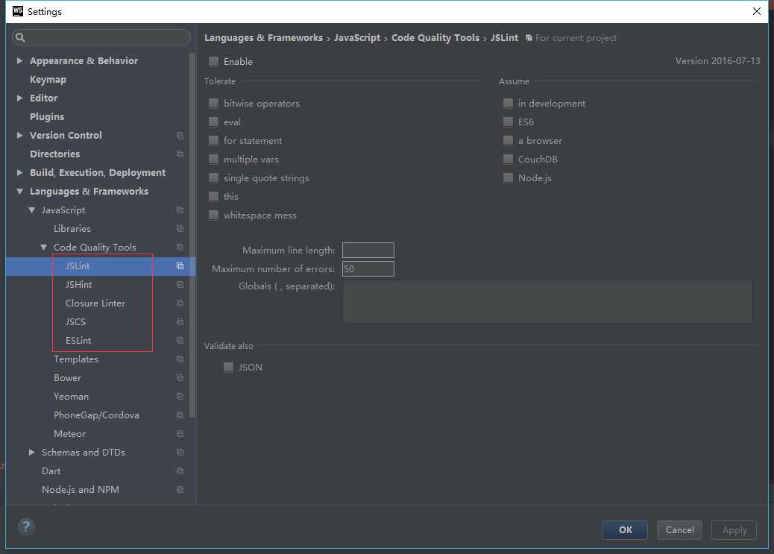This screenshot has width=774, height=554.
Task: Click the OK button
Action: tap(625, 530)
